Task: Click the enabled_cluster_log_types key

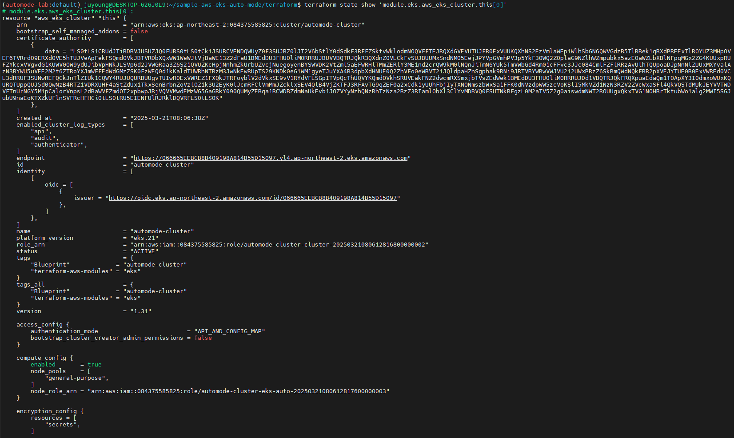Action: point(61,125)
